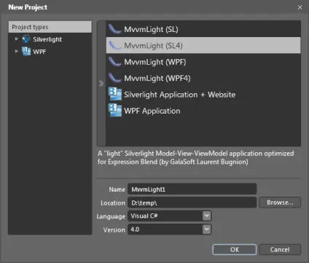Image resolution: width=309 pixels, height=263 pixels.
Task: Confirm with the OK button
Action: [x=235, y=249]
